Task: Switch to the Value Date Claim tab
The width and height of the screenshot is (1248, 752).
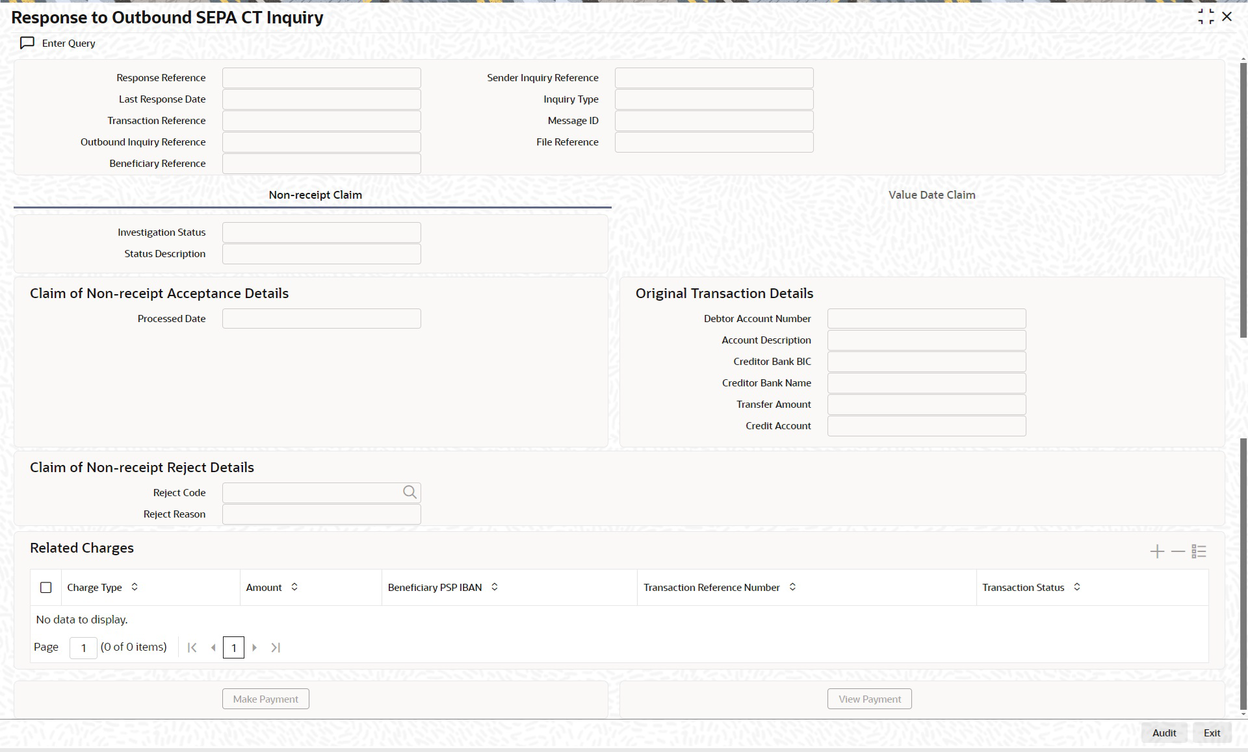Action: 931,195
